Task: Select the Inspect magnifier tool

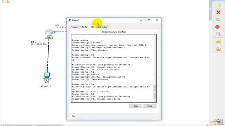Action: [x=218, y=20]
